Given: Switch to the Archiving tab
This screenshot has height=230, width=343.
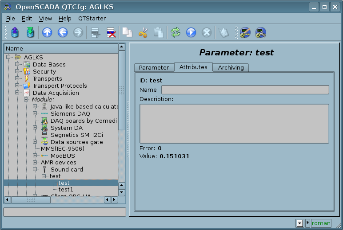Looking at the screenshot, I should click(231, 67).
